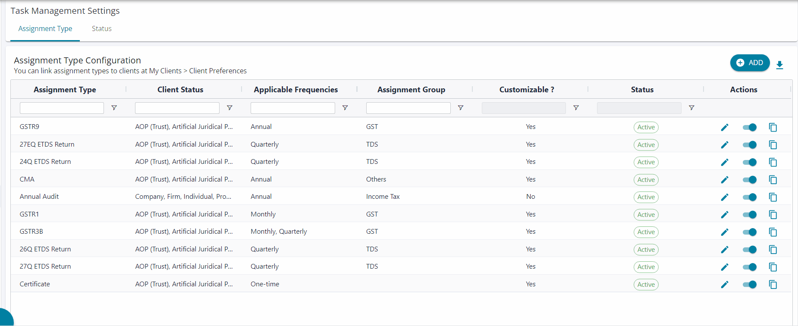Download the assignment type list
The image size is (798, 326).
point(779,65)
